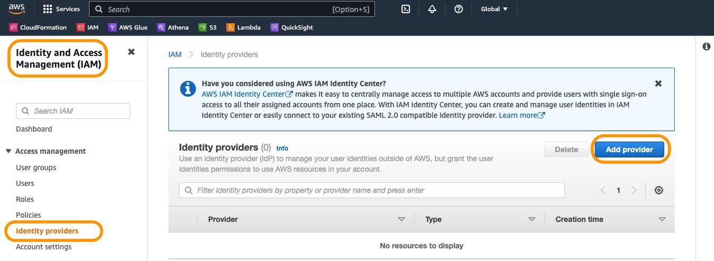Click the Identity providers breadcrumb text
This screenshot has width=714, height=261.
pyautogui.click(x=229, y=54)
